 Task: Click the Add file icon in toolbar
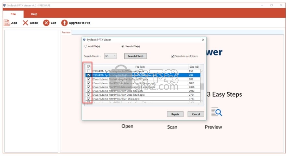click(7, 23)
